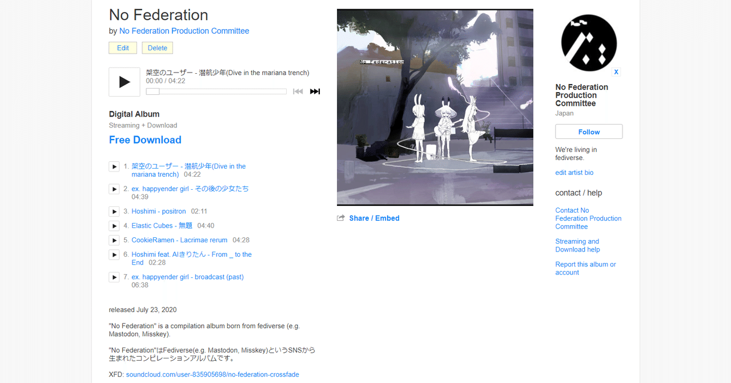Play track 4 Elastic Cubes

point(114,226)
